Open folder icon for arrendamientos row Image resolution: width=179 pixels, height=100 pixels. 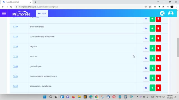click(146, 28)
